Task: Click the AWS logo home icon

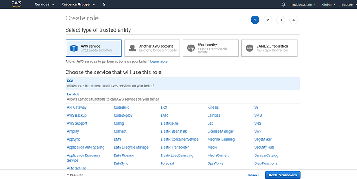Action: pyautogui.click(x=17, y=4)
